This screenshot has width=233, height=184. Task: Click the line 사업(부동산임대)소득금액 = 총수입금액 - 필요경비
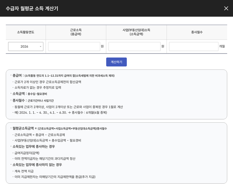[x=47, y=140]
